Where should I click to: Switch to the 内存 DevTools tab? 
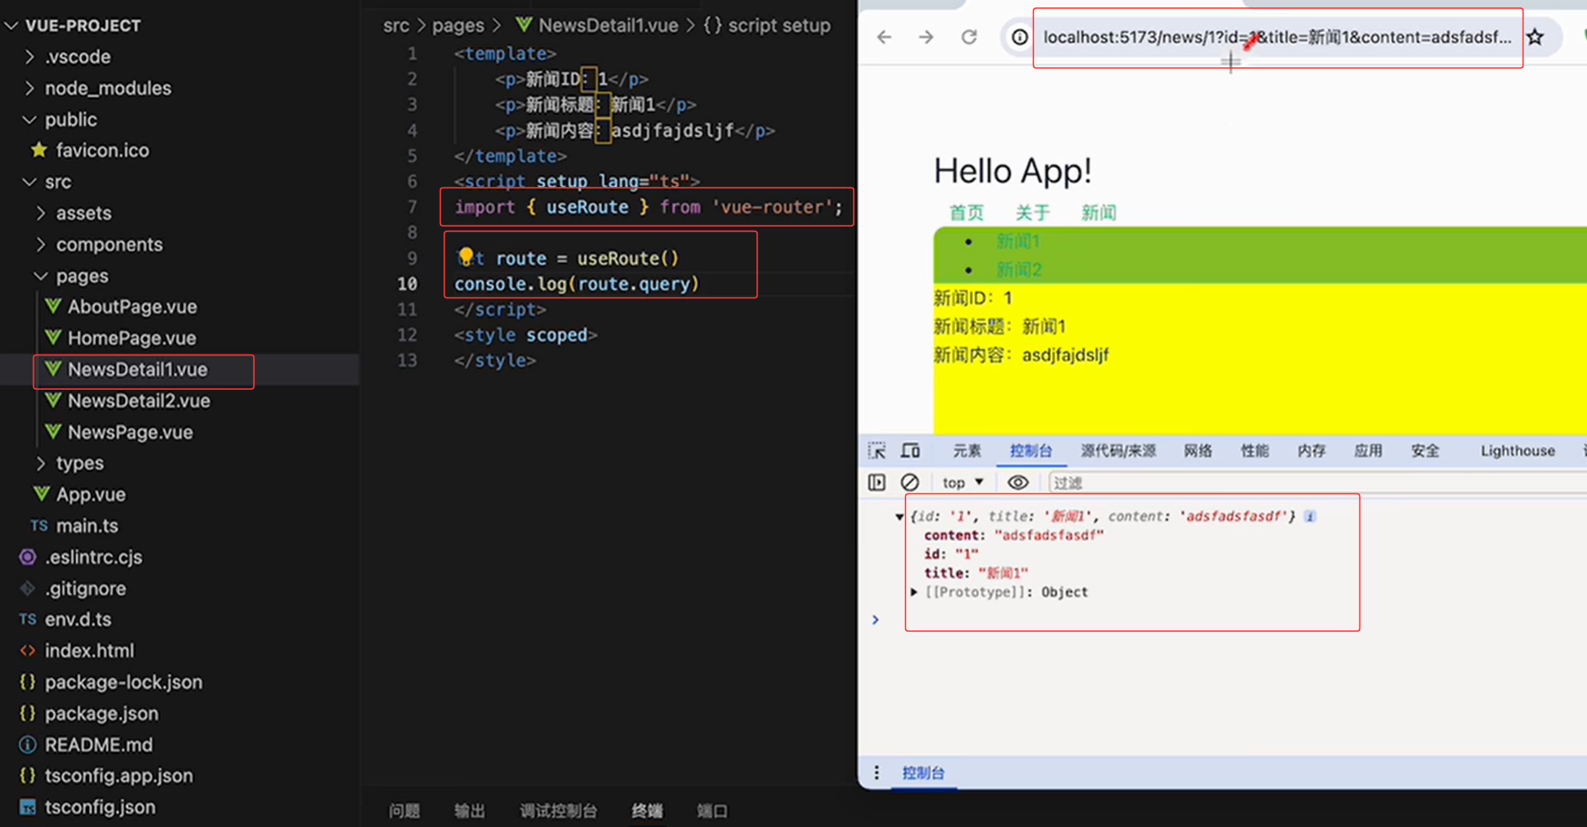pos(1311,451)
